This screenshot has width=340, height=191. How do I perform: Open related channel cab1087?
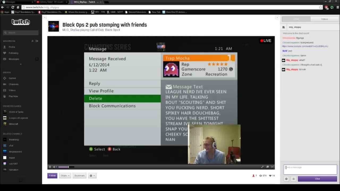tap(13, 164)
